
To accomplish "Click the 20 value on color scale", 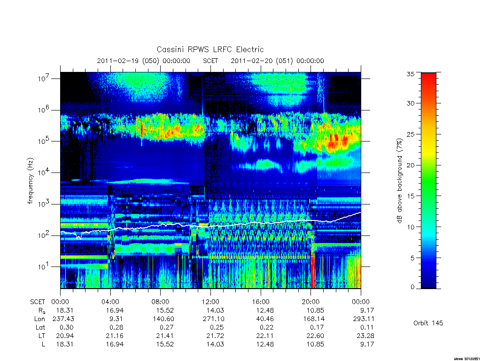I will (410, 165).
